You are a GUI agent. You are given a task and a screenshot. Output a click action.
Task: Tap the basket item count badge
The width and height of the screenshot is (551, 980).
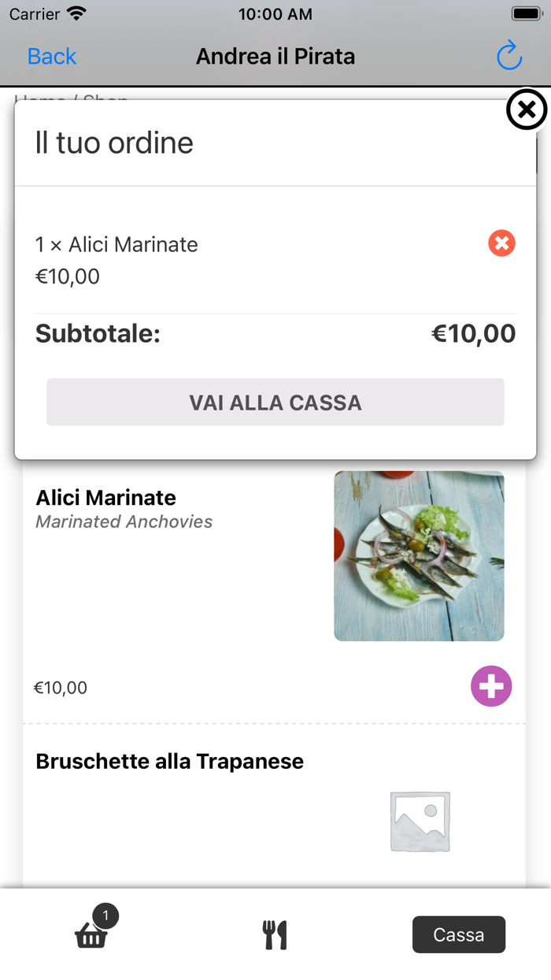click(106, 916)
